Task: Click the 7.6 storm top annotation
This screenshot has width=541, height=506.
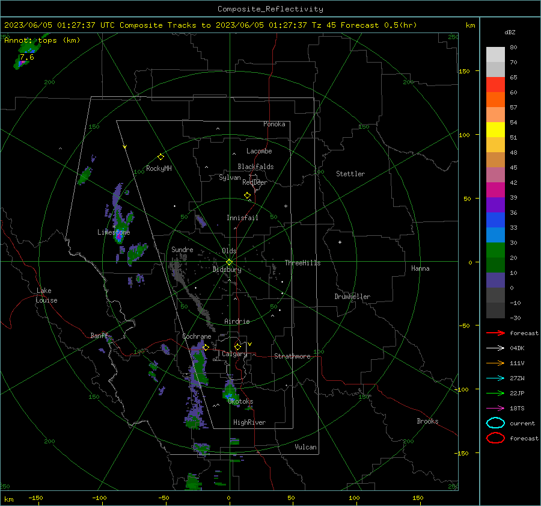Action: 27,57
